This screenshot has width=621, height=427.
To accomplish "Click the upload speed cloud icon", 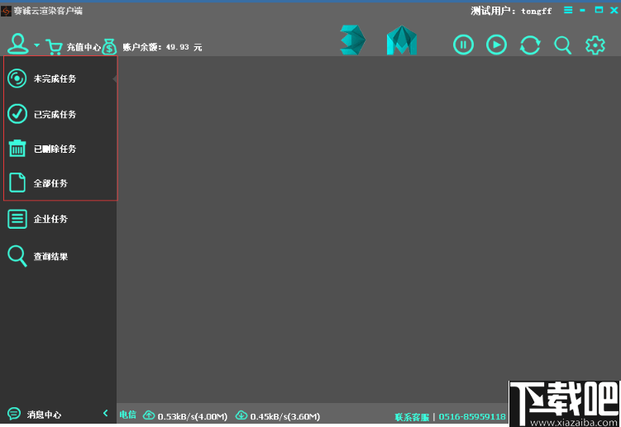I will [x=149, y=415].
